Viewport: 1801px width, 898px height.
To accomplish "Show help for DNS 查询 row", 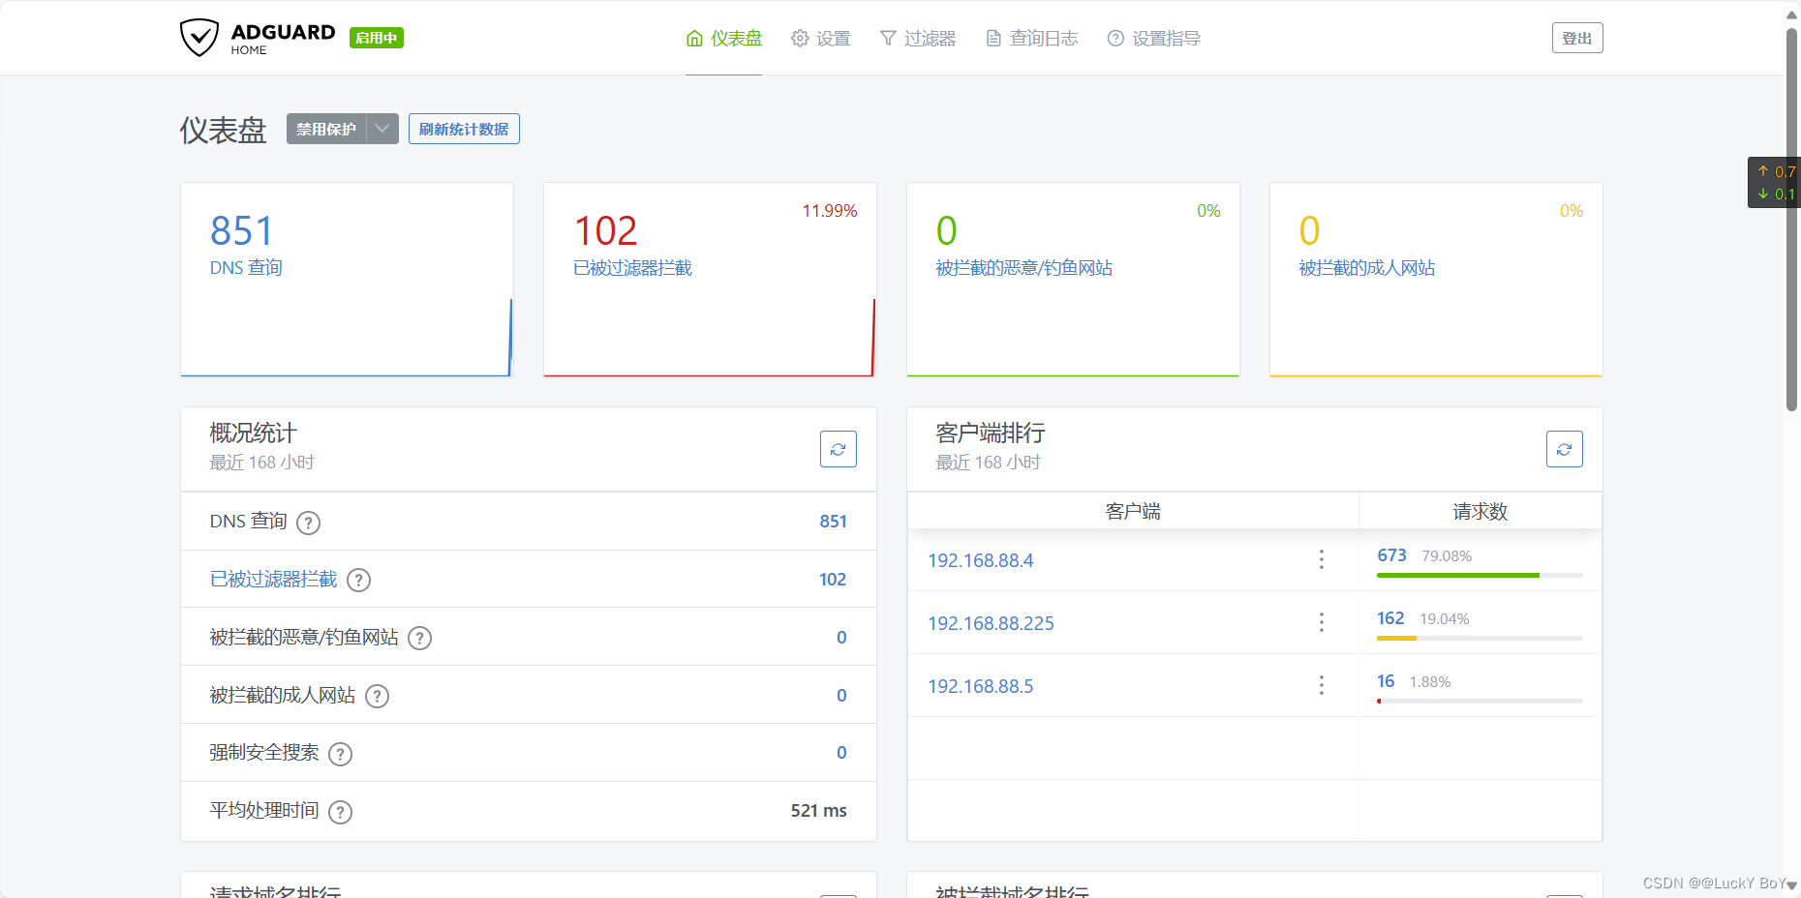I will coord(308,523).
